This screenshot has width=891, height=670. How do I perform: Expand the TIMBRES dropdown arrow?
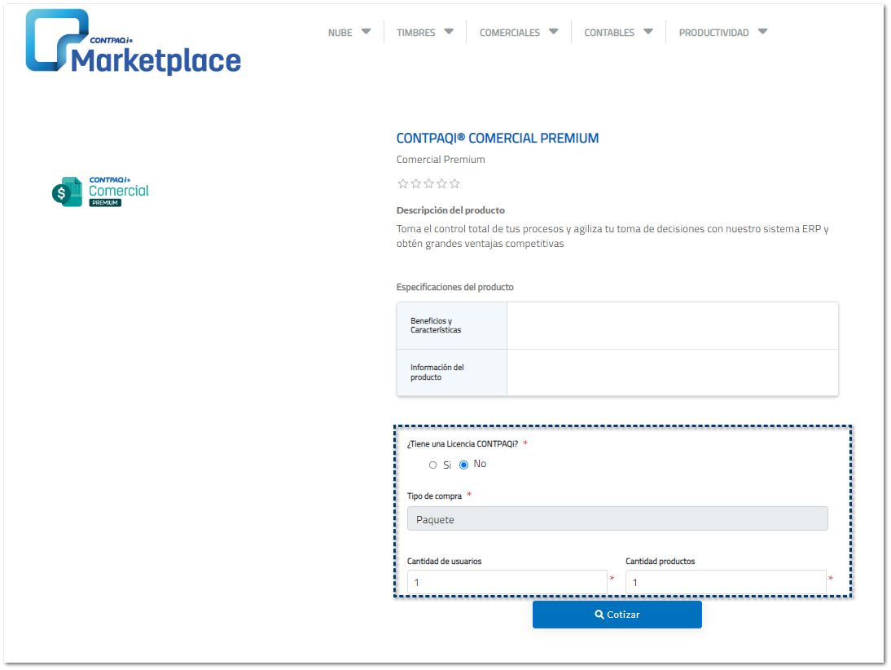coord(449,32)
